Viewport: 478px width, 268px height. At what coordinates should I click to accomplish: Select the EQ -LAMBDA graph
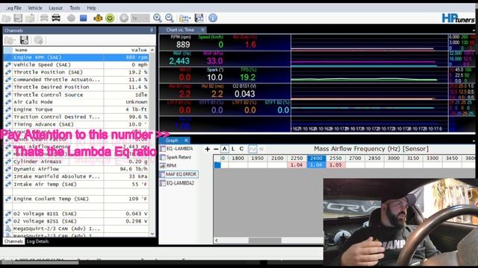(x=176, y=149)
